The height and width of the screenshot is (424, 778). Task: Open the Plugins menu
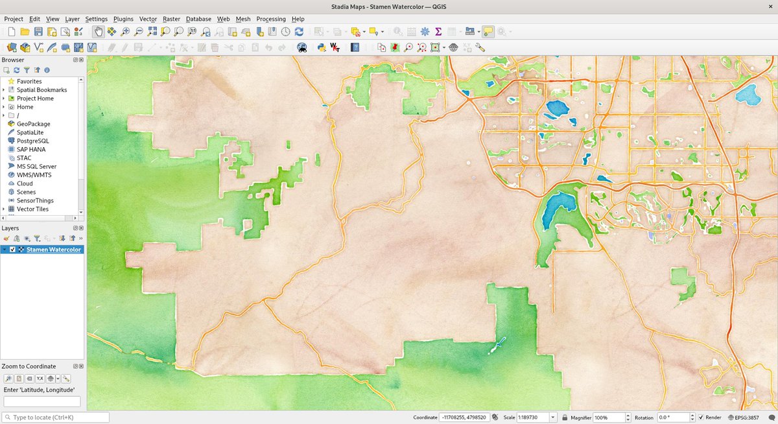(x=123, y=19)
